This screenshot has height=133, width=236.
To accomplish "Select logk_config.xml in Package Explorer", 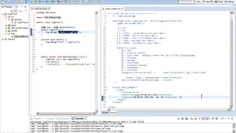I will coord(20,37).
